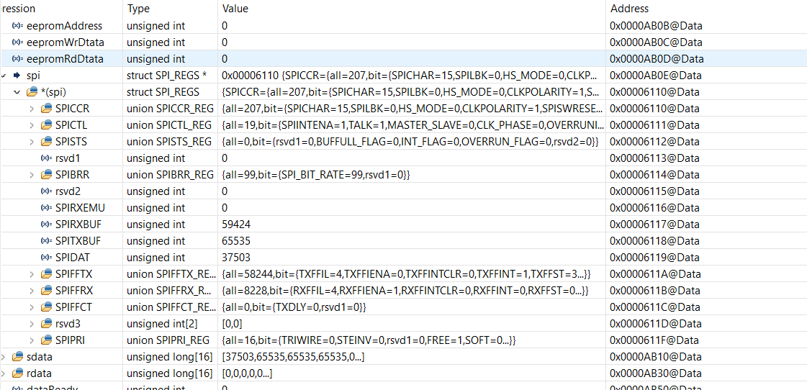Expand the SPISTS register node
Viewport: 807px width, 390px height.
[32, 142]
